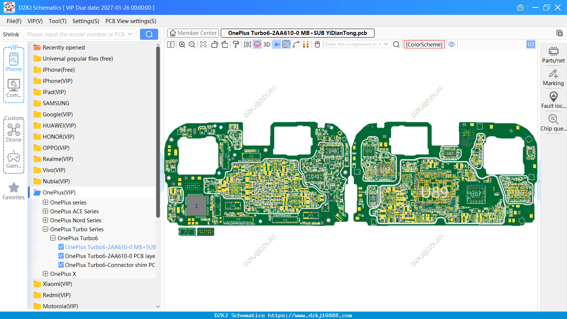Toggle the diode mode icon
The width and height of the screenshot is (567, 319).
coord(276,44)
